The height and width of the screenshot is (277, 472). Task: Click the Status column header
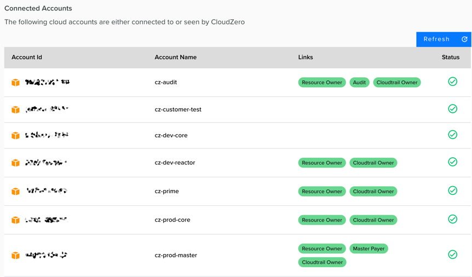451,57
